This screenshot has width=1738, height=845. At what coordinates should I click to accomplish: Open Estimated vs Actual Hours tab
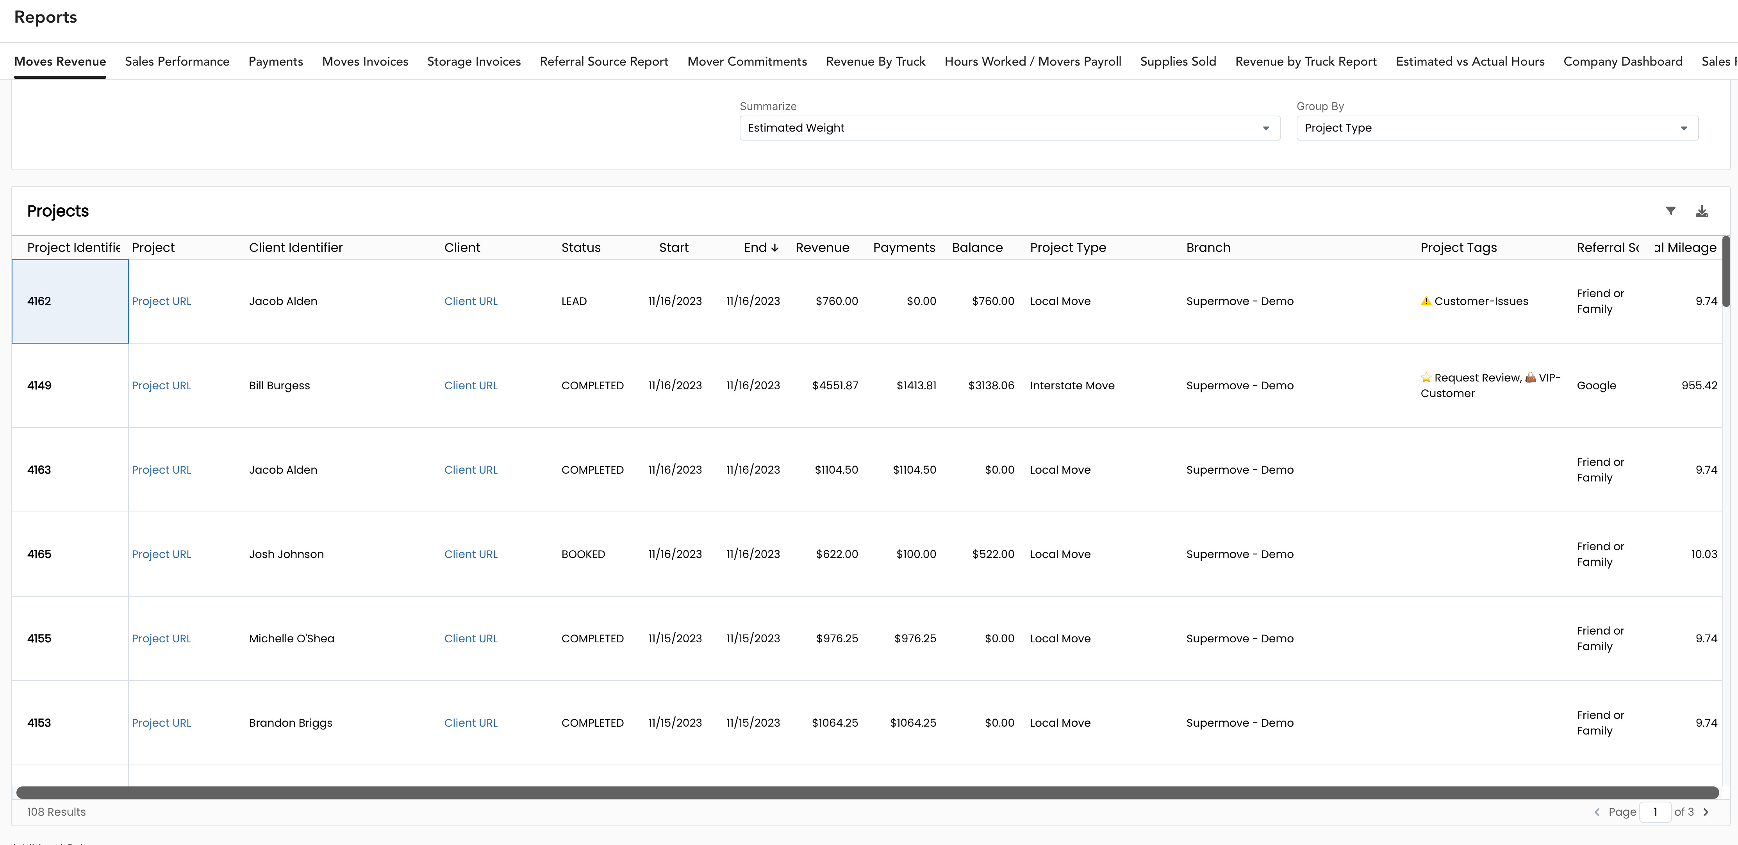click(x=1469, y=61)
